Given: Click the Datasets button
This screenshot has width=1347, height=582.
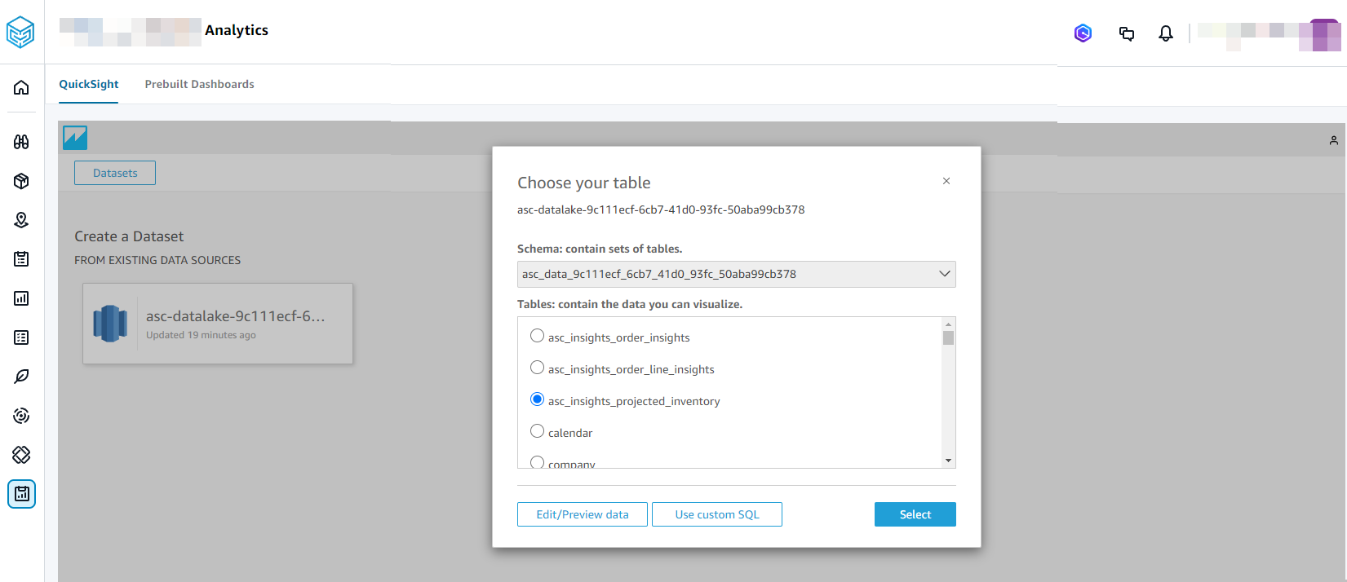Looking at the screenshot, I should pyautogui.click(x=115, y=173).
